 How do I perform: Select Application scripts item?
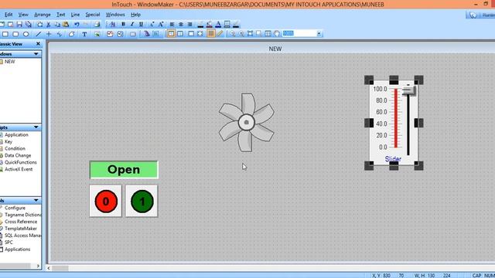16,134
